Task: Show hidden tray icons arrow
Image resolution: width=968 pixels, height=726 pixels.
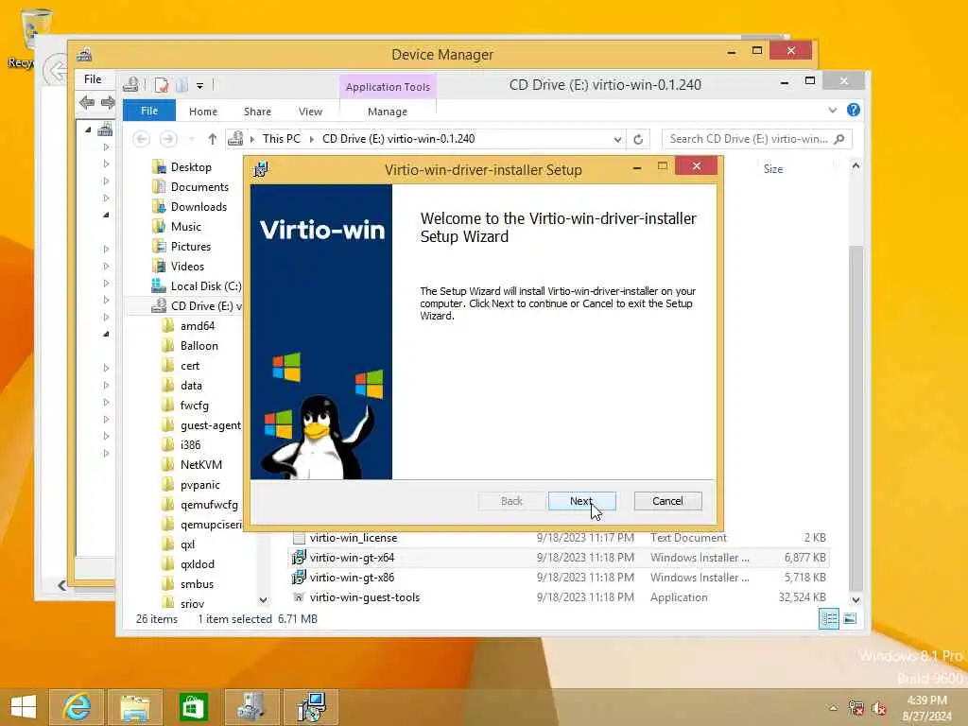Action: pyautogui.click(x=834, y=708)
